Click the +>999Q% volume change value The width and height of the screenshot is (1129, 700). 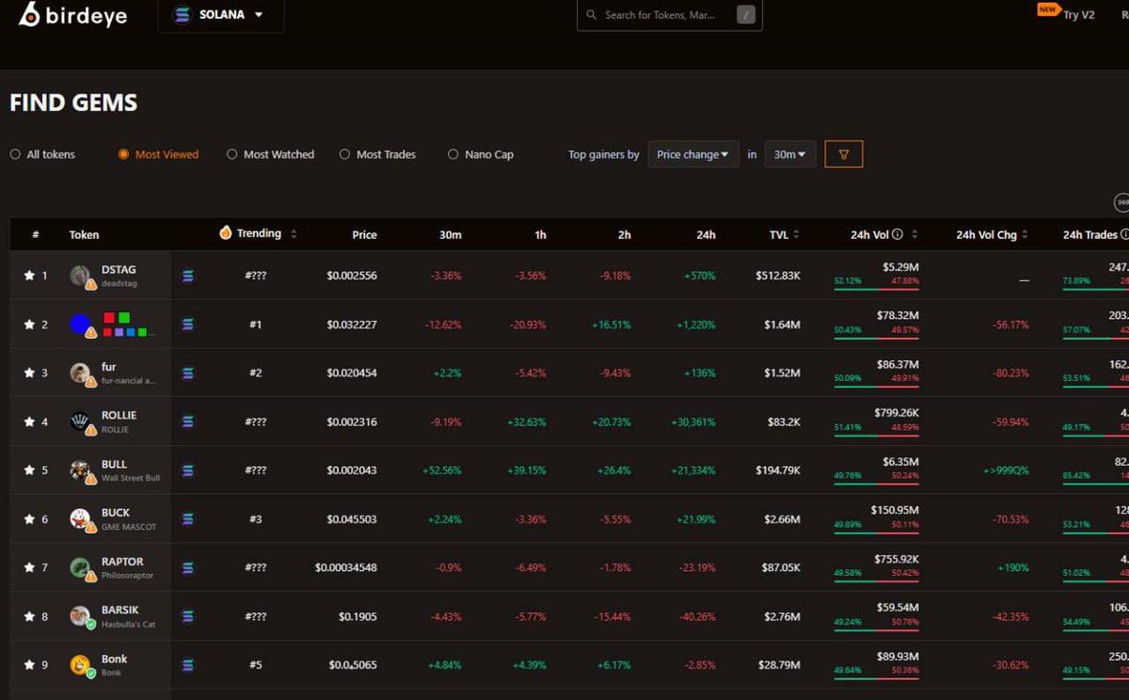coord(1006,470)
